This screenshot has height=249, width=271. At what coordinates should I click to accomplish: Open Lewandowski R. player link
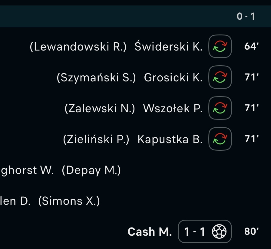pyautogui.click(x=78, y=47)
